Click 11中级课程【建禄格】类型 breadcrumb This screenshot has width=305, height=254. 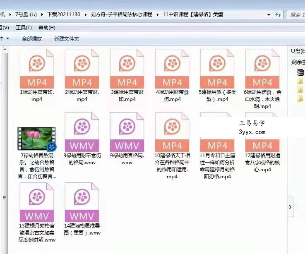point(193,14)
